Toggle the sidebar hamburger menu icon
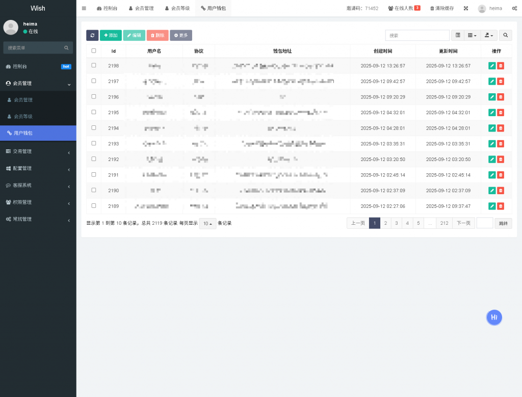The width and height of the screenshot is (522, 397). (x=84, y=8)
